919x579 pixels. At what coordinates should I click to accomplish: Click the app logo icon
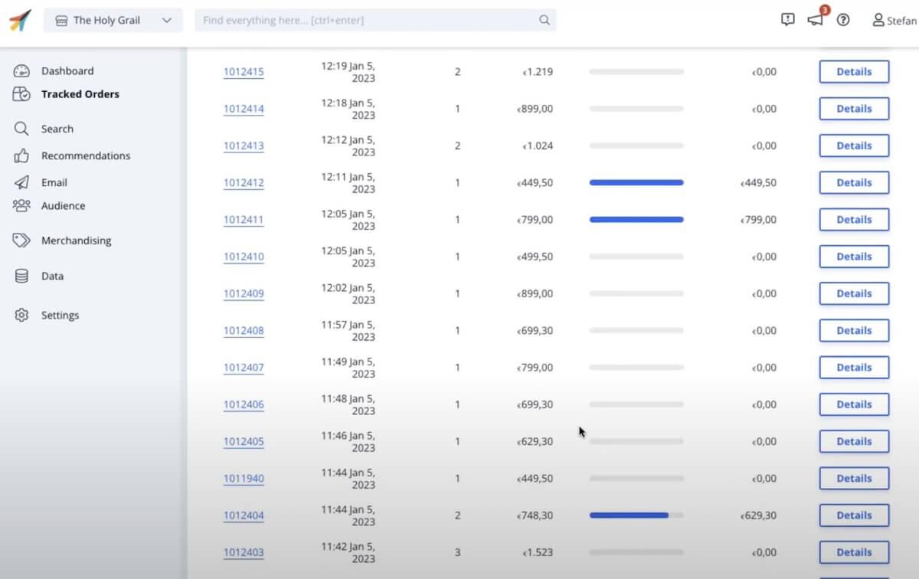[20, 21]
